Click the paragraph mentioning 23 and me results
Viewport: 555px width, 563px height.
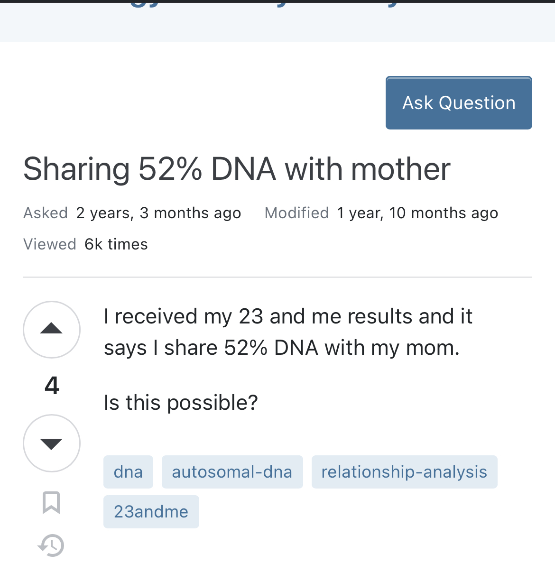tap(288, 332)
